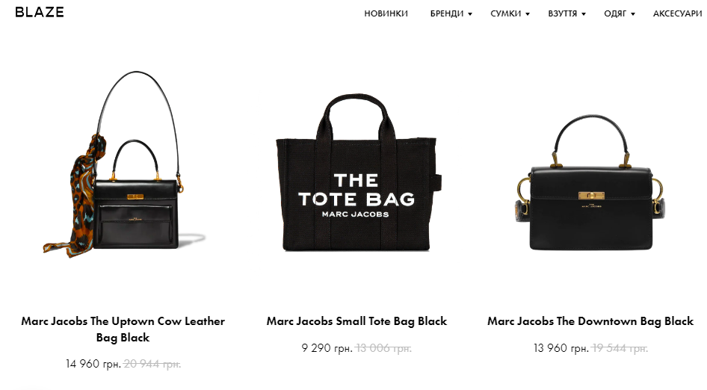Open Marc Jacobs The Uptown Cow Leather title

(x=123, y=329)
